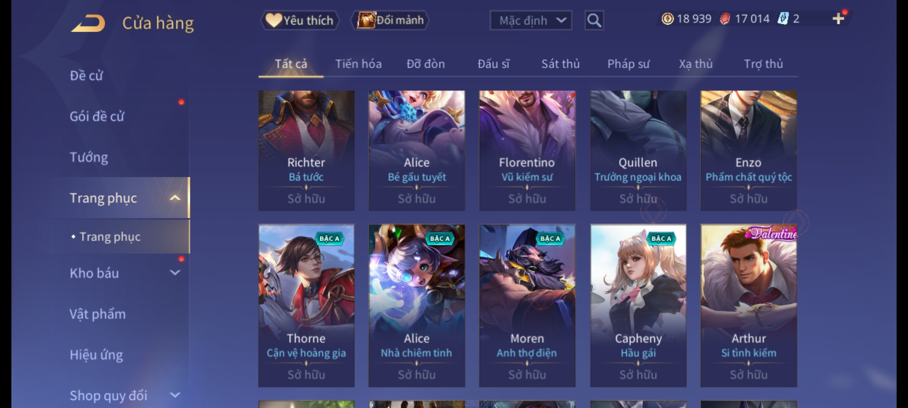
Task: Expand the Shop quy đổi section
Action: (175, 395)
